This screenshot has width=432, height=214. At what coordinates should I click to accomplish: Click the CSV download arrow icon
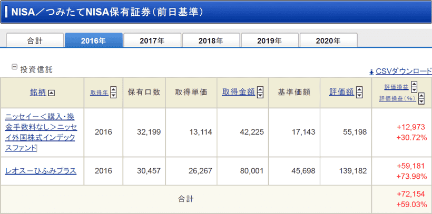point(371,72)
